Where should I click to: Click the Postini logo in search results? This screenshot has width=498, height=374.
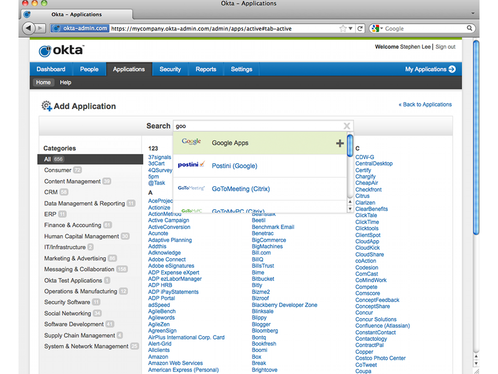pyautogui.click(x=191, y=166)
